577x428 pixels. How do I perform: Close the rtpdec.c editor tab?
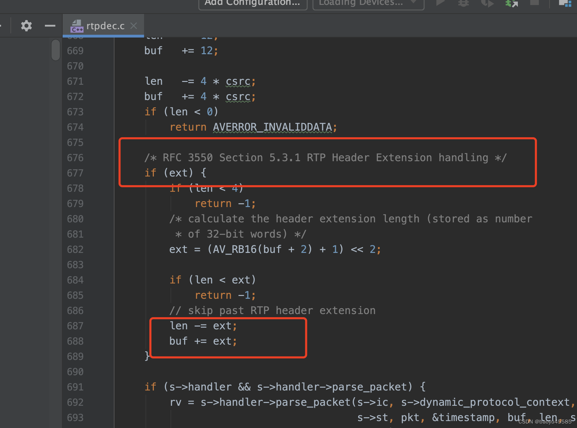(134, 26)
